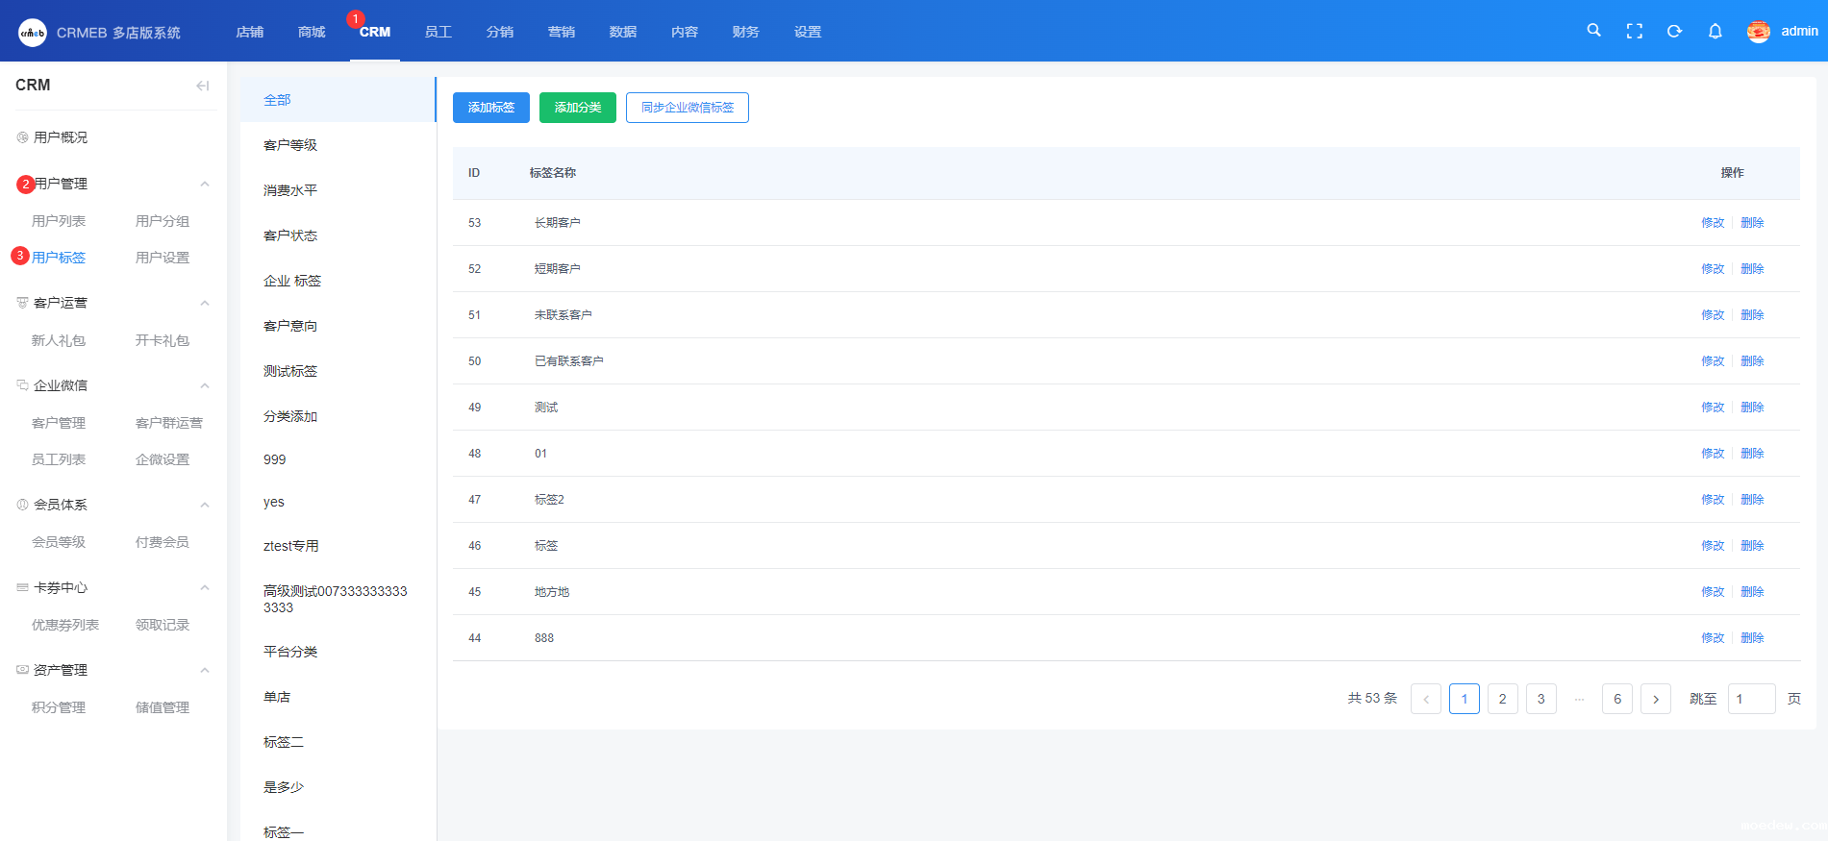Click the 用户概况 sidebar item
1828x841 pixels.
(x=60, y=137)
